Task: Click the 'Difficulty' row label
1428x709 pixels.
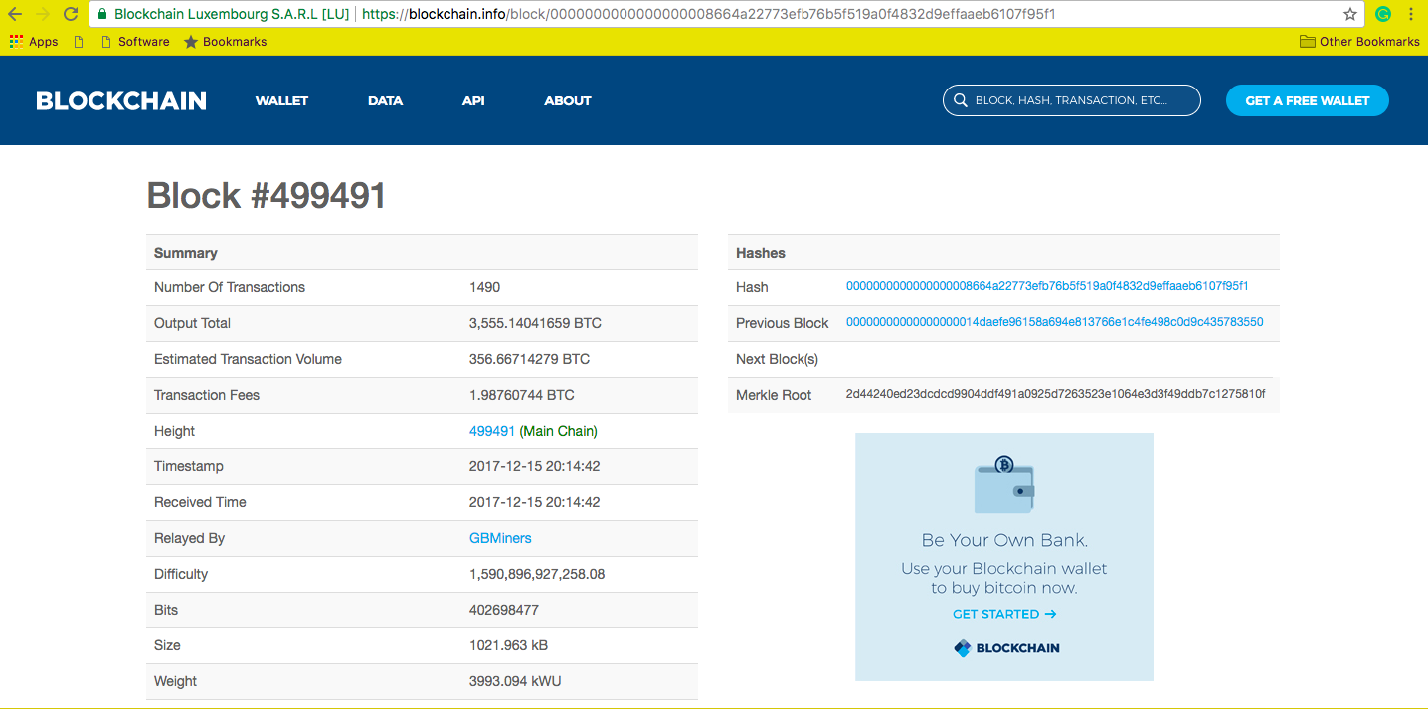Action: pos(181,574)
